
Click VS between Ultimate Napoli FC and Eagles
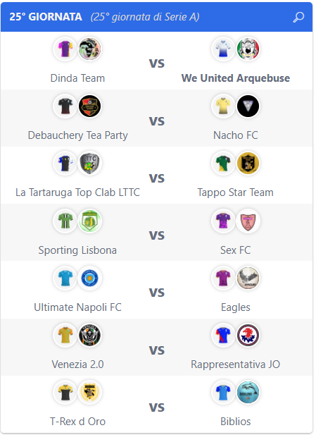pyautogui.click(x=157, y=293)
